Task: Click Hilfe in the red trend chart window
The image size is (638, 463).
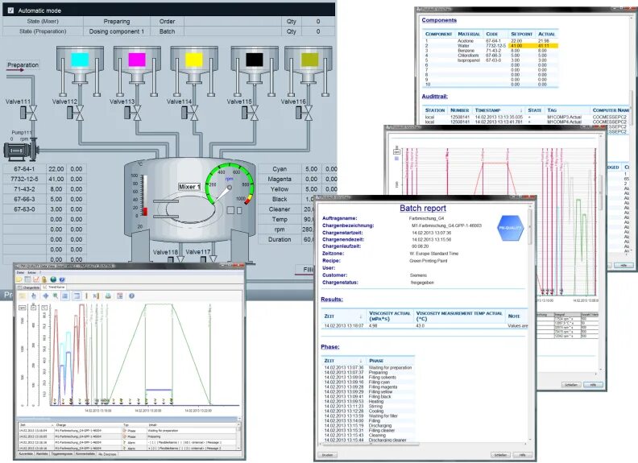Action: click(593, 384)
